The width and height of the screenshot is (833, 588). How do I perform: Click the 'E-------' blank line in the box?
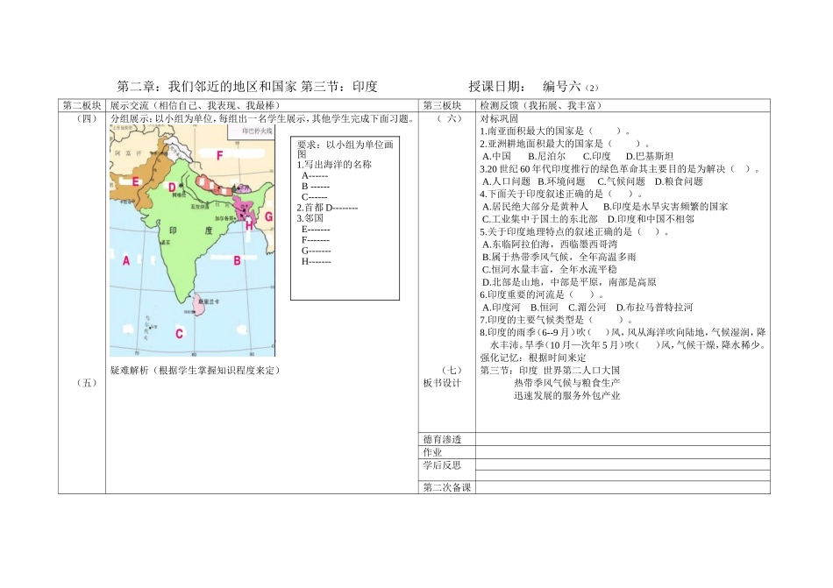(316, 230)
